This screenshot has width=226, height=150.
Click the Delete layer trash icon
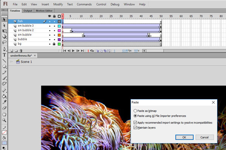tap(21, 51)
